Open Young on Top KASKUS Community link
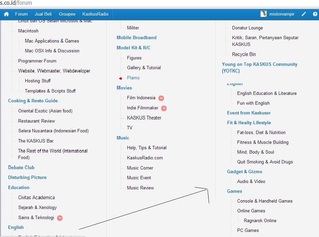 (260, 68)
